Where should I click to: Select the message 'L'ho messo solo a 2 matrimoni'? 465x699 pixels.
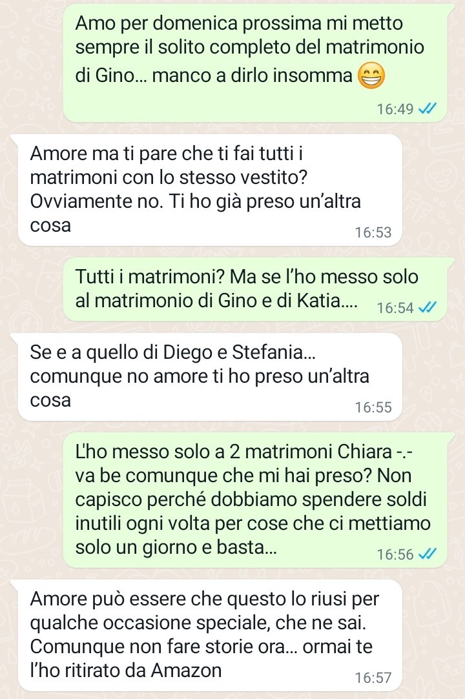point(255,500)
